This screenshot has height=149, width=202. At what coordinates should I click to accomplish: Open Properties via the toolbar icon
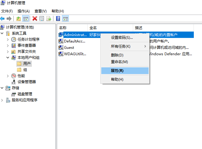click(x=42, y=19)
